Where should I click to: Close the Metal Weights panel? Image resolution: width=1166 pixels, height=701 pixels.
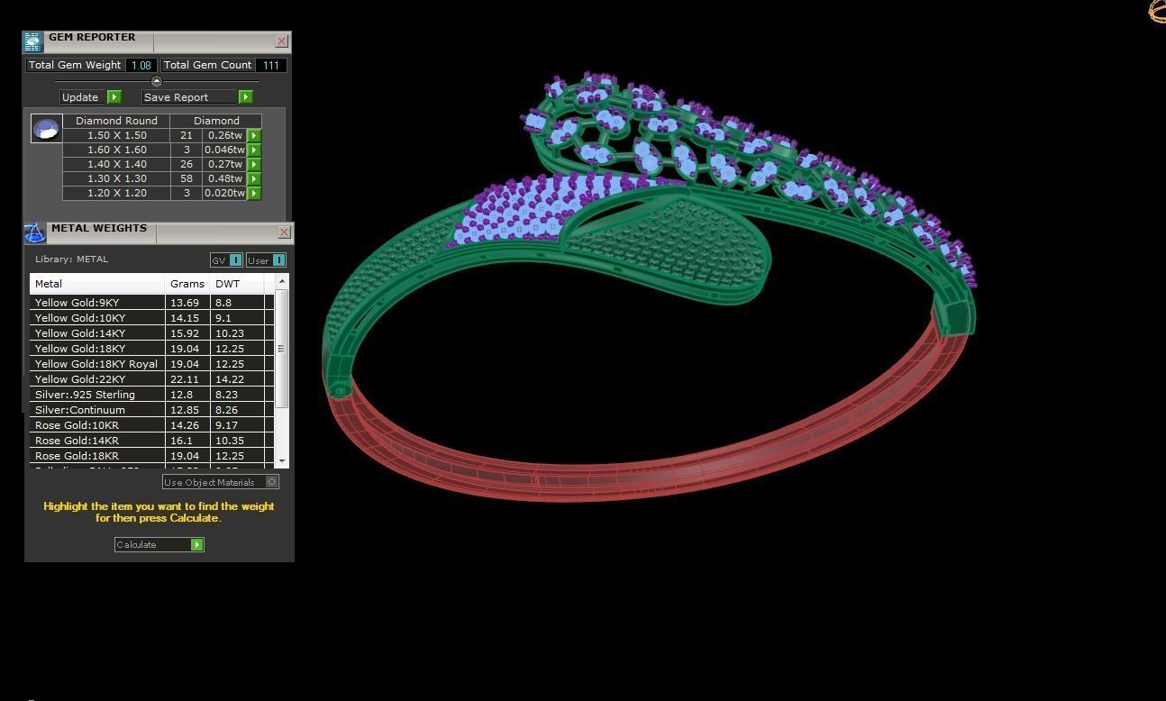pyautogui.click(x=284, y=232)
